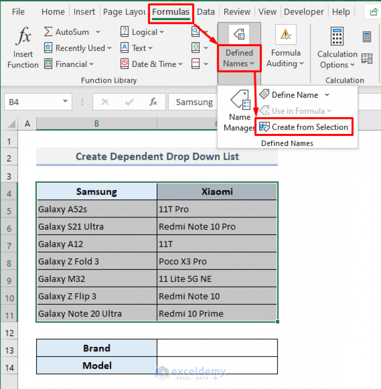Click the AutoSum sigma icon
The width and height of the screenshot is (381, 389).
[x=48, y=32]
